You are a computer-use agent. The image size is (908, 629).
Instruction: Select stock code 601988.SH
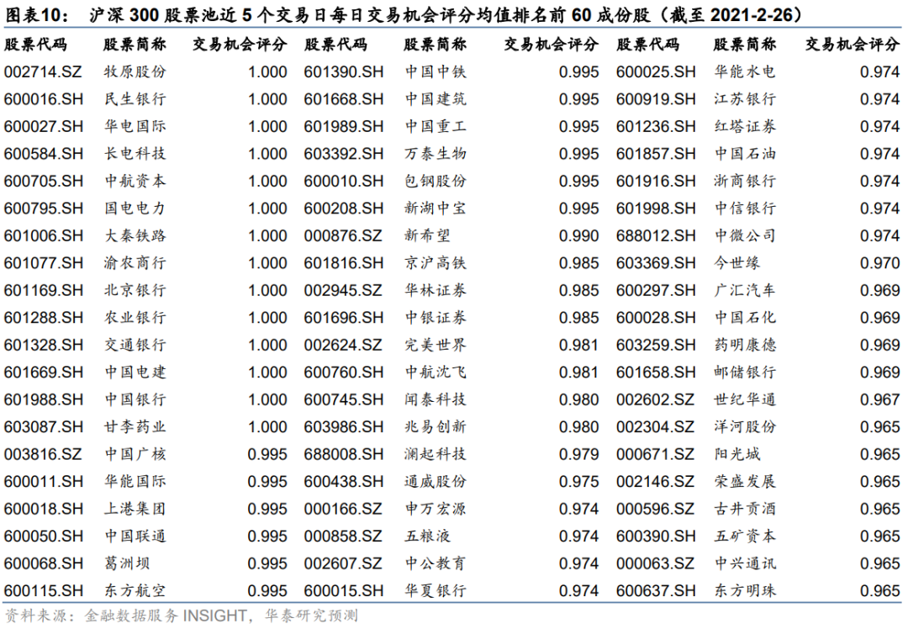[44, 399]
